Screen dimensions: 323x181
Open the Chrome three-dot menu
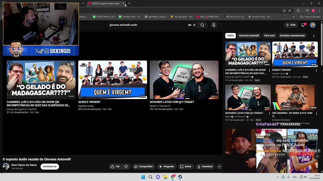(319, 11)
